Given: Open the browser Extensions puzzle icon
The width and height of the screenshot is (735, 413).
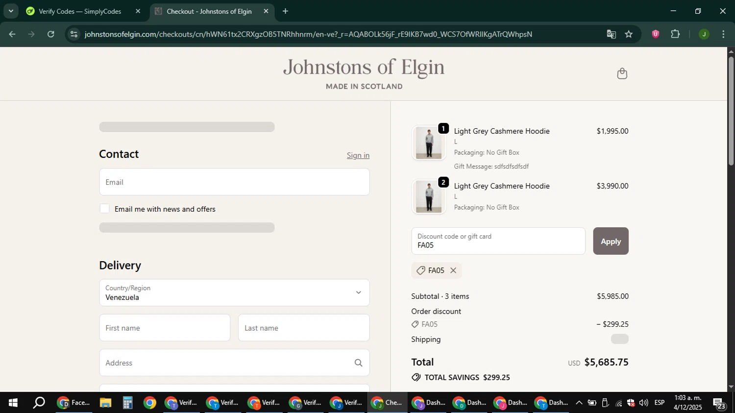Looking at the screenshot, I should click(675, 34).
